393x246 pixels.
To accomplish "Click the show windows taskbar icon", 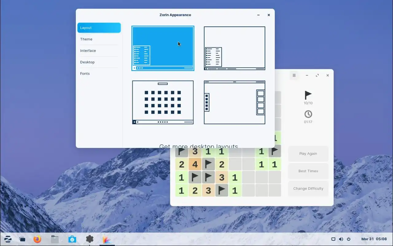I will point(22,239).
